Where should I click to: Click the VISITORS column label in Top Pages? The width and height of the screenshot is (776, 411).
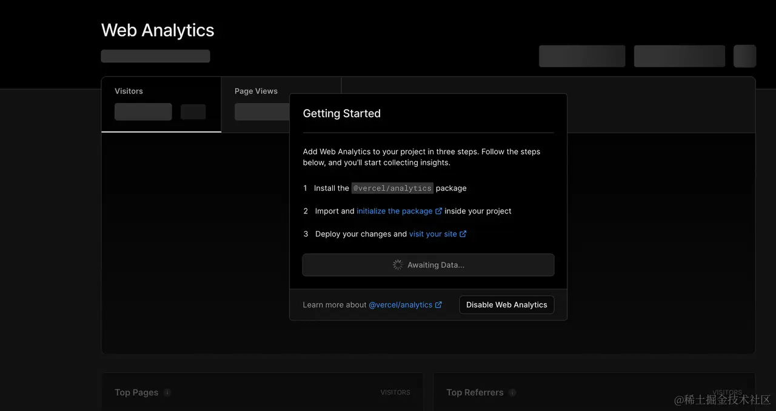click(x=395, y=392)
